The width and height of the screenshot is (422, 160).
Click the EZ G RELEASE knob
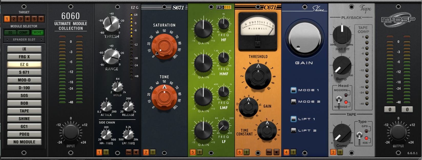(128, 106)
